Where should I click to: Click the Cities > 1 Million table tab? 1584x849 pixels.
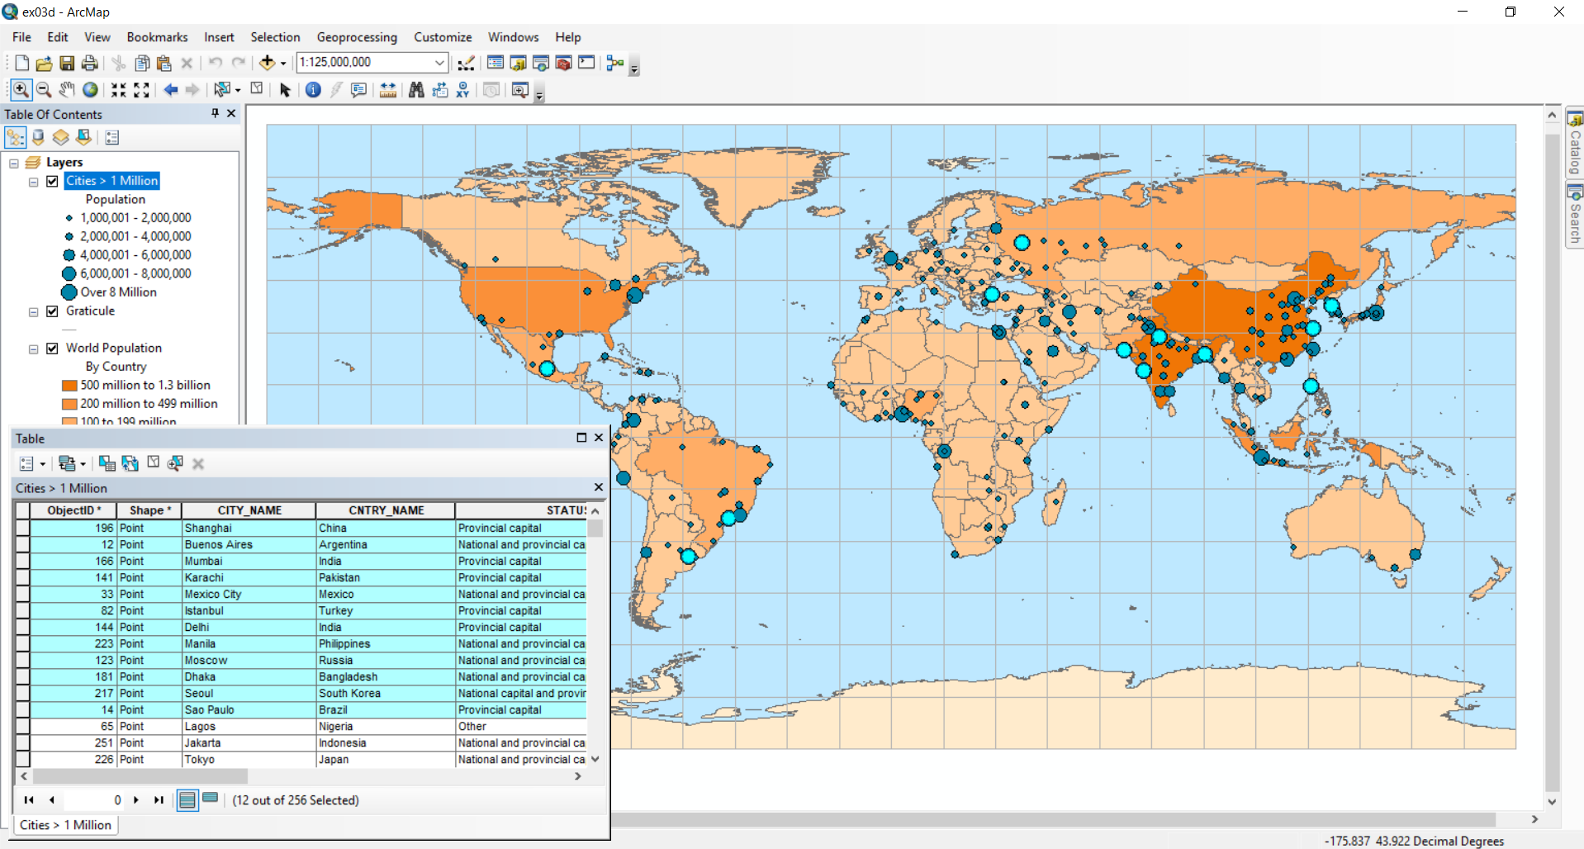pyautogui.click(x=65, y=825)
